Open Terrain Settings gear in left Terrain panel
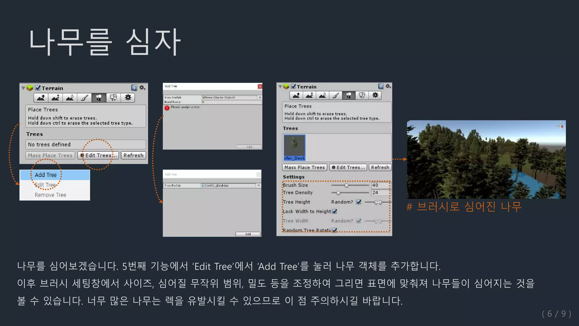The height and width of the screenshot is (326, 579). tap(128, 98)
